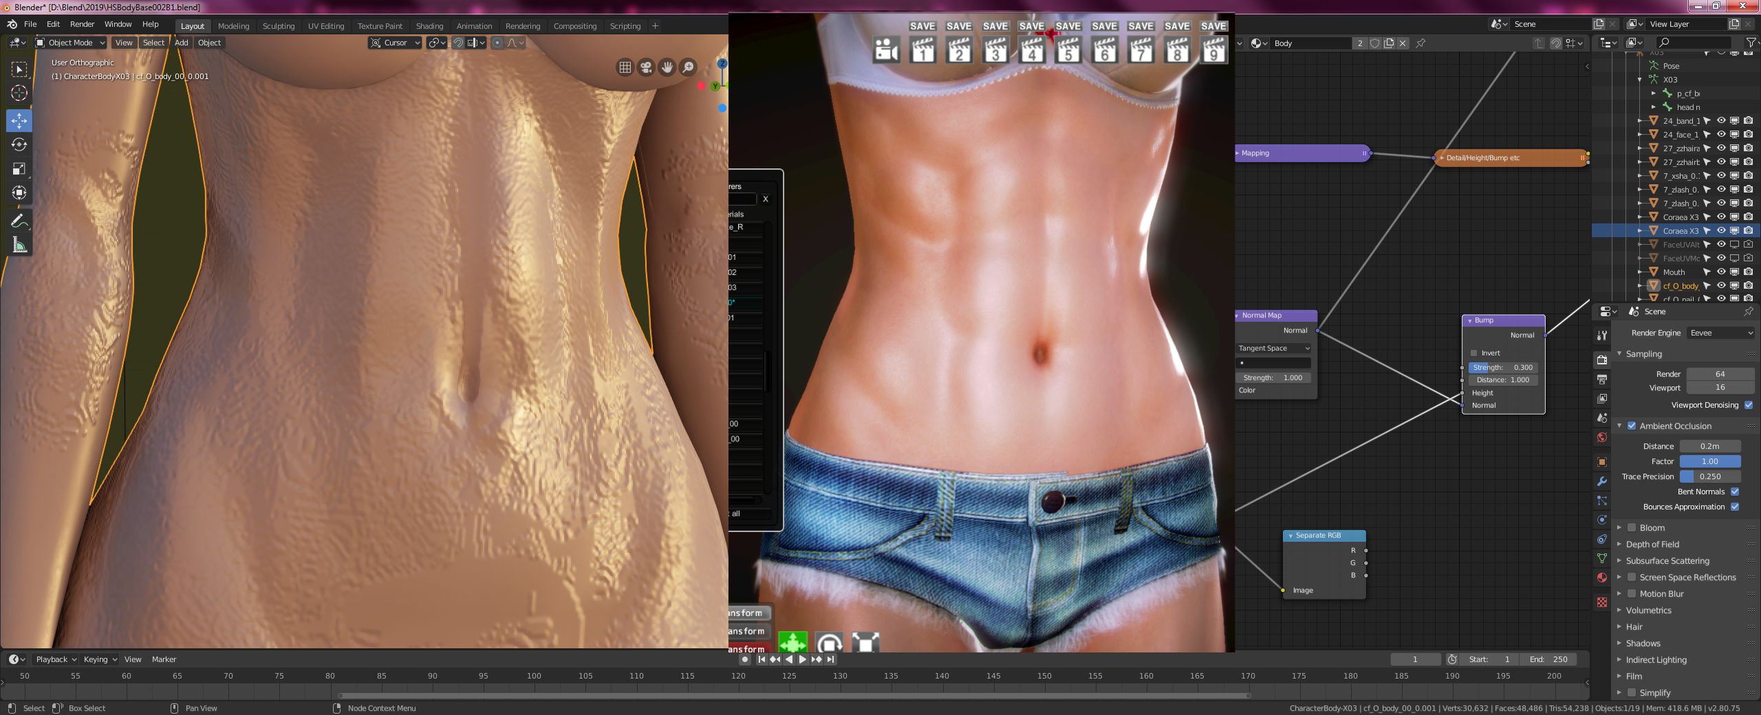This screenshot has height=715, width=1761.
Task: Click the SAVE button above slot 4
Action: point(1032,26)
